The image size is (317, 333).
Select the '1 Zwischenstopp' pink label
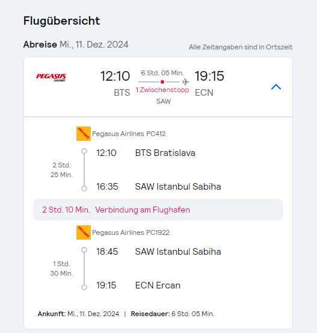(162, 90)
